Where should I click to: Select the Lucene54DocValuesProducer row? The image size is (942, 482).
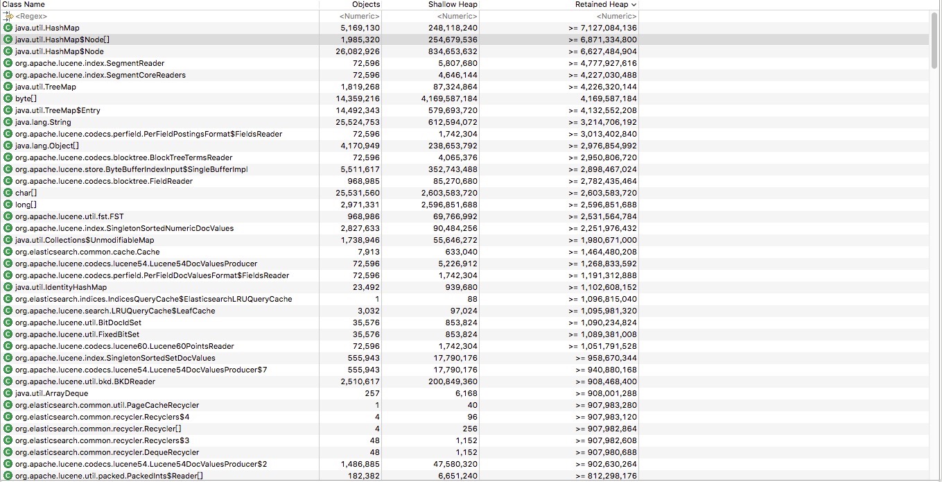click(464, 264)
